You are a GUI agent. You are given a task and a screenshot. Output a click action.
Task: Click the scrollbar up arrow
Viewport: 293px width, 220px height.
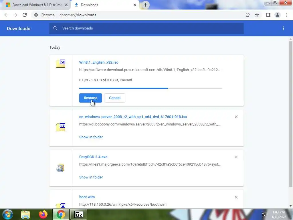point(290,39)
